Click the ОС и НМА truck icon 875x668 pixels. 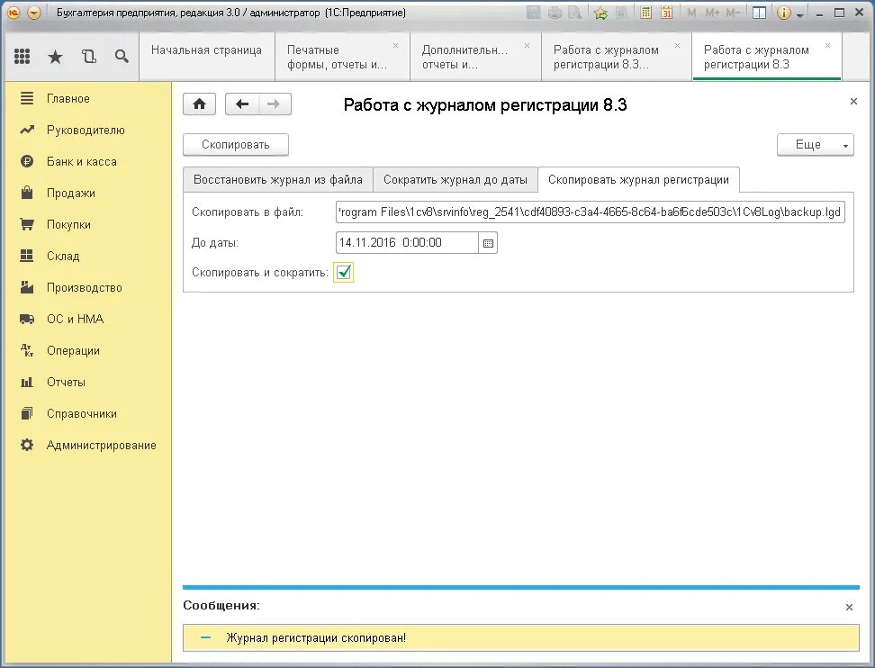tap(27, 319)
